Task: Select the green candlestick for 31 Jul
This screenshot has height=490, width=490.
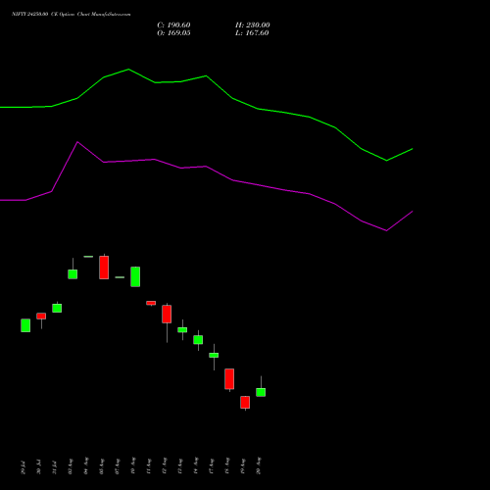Action: [x=57, y=308]
